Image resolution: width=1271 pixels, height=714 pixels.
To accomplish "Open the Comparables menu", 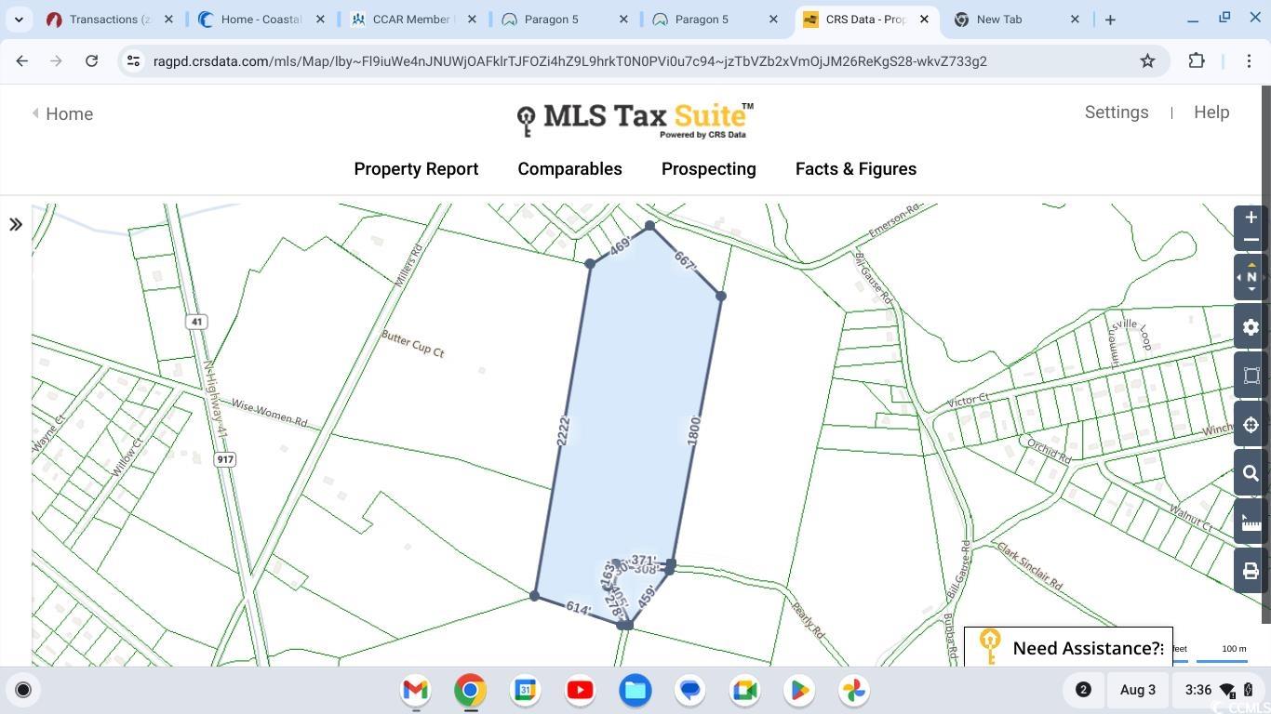I will pos(569,169).
